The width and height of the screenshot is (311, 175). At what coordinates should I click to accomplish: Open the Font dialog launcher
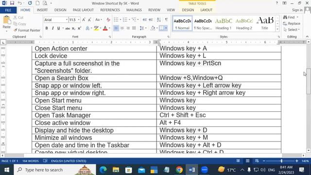click(x=110, y=37)
